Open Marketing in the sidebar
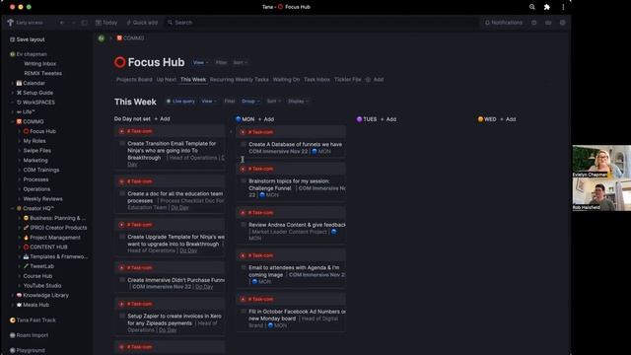631x355 pixels. coord(35,160)
